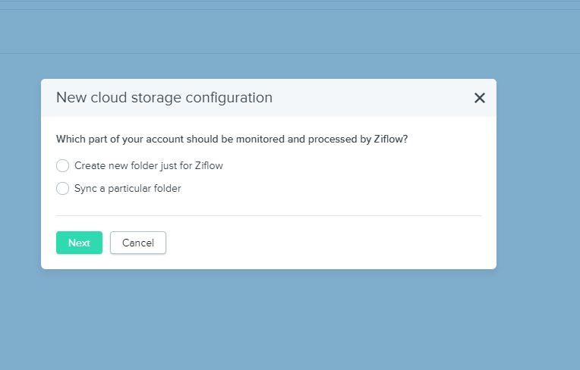Close the cloud storage configuration dialog

pos(479,98)
